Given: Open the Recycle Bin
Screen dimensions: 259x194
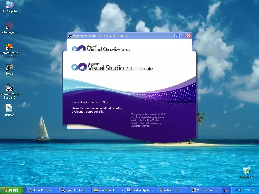Looking at the screenshot, I should [x=246, y=172].
